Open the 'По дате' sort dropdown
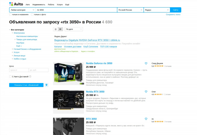This screenshot has height=135, width=197. click(74, 29)
